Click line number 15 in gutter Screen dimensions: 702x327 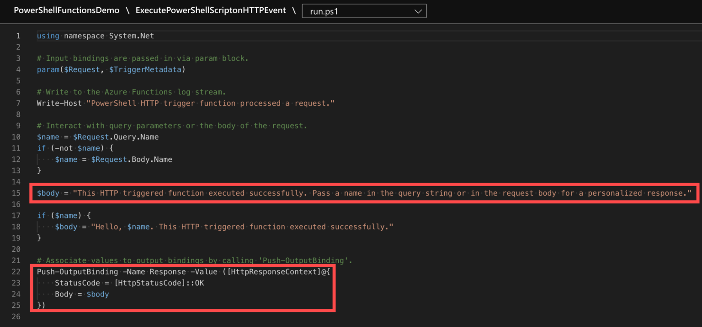(x=16, y=193)
